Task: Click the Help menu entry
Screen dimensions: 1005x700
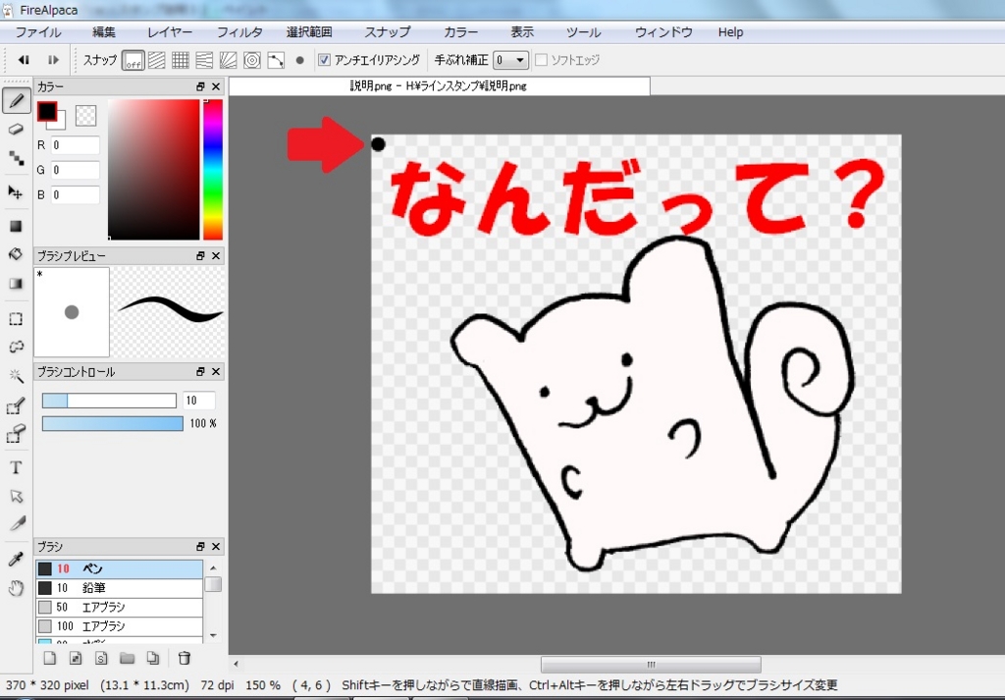Action: (x=730, y=31)
